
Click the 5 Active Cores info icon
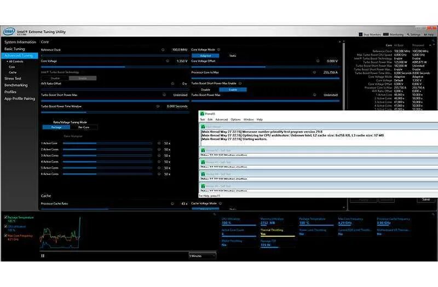pos(159,168)
